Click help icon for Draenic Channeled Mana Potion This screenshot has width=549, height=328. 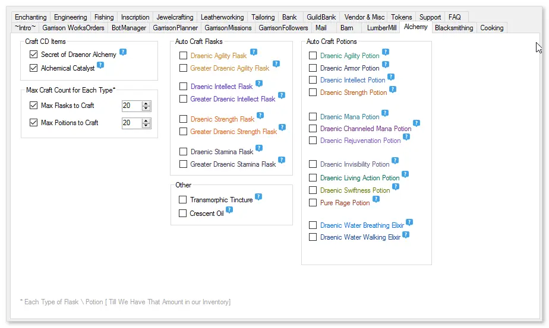pos(417,123)
